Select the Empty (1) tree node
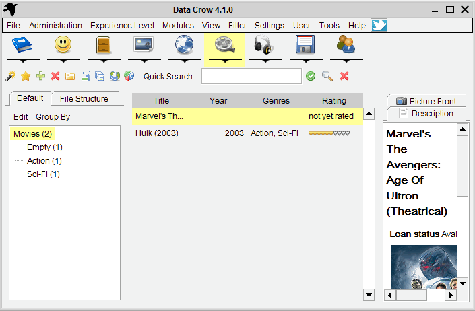 click(44, 147)
